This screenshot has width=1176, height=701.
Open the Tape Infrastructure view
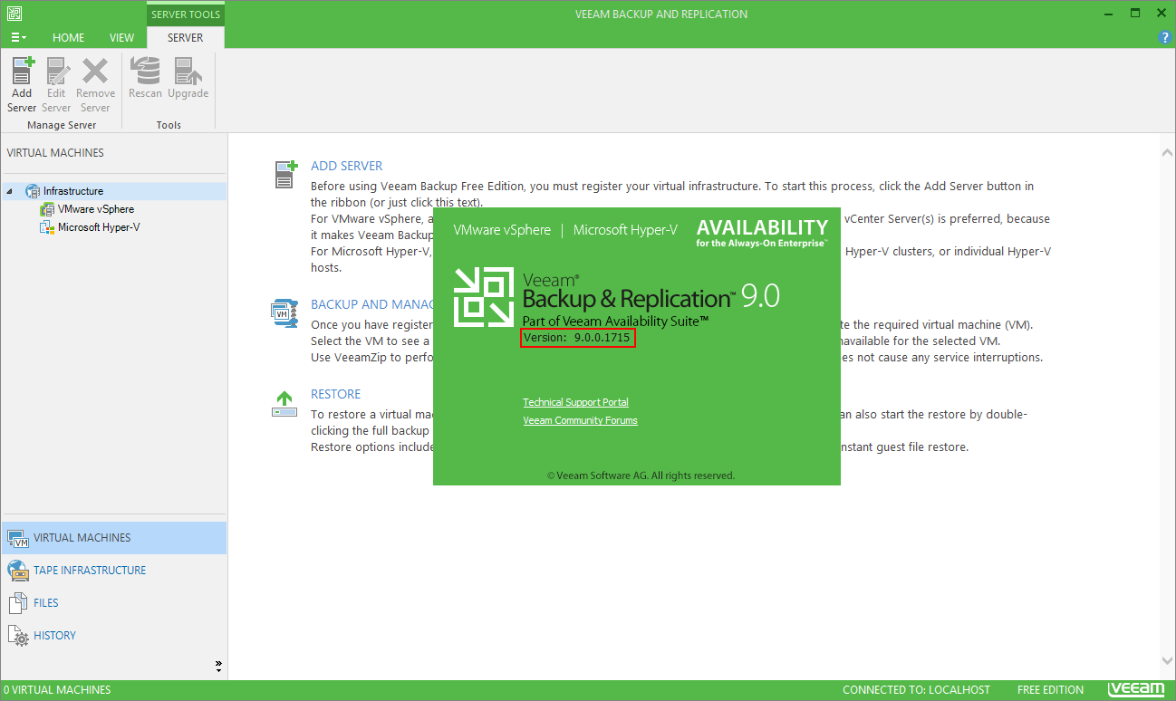click(x=89, y=570)
